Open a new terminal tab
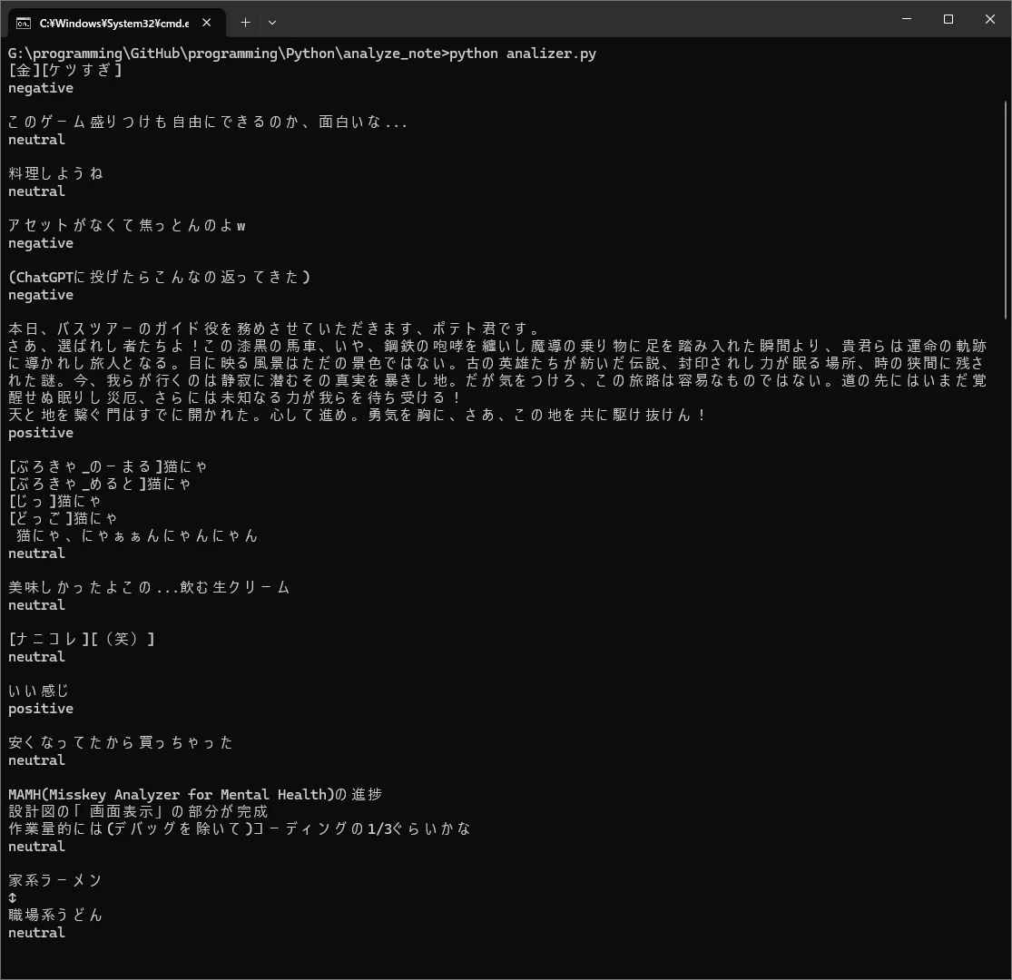The width and height of the screenshot is (1012, 980). [245, 23]
